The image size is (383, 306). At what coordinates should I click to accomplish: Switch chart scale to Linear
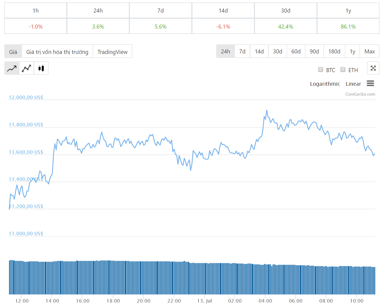[x=353, y=84]
